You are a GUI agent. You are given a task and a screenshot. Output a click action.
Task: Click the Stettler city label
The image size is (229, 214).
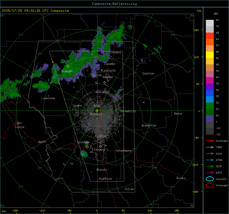click(x=148, y=74)
